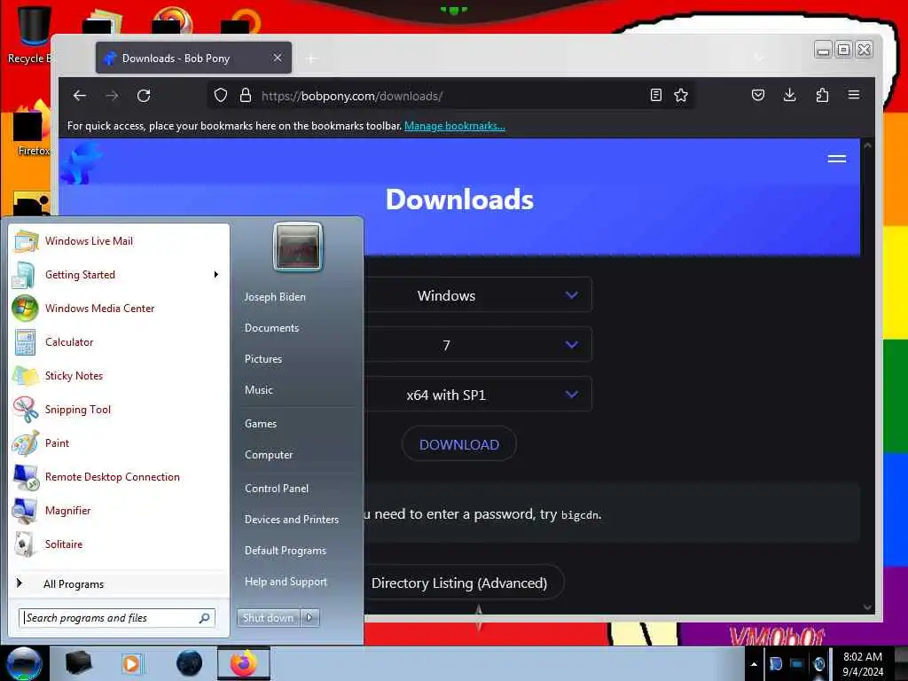Open Calculator from Start menu
This screenshot has height=681, width=908.
pyautogui.click(x=120, y=341)
